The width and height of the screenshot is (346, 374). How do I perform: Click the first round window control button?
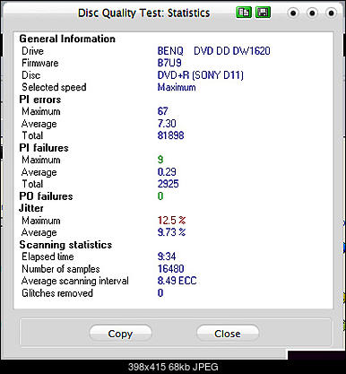coord(293,13)
